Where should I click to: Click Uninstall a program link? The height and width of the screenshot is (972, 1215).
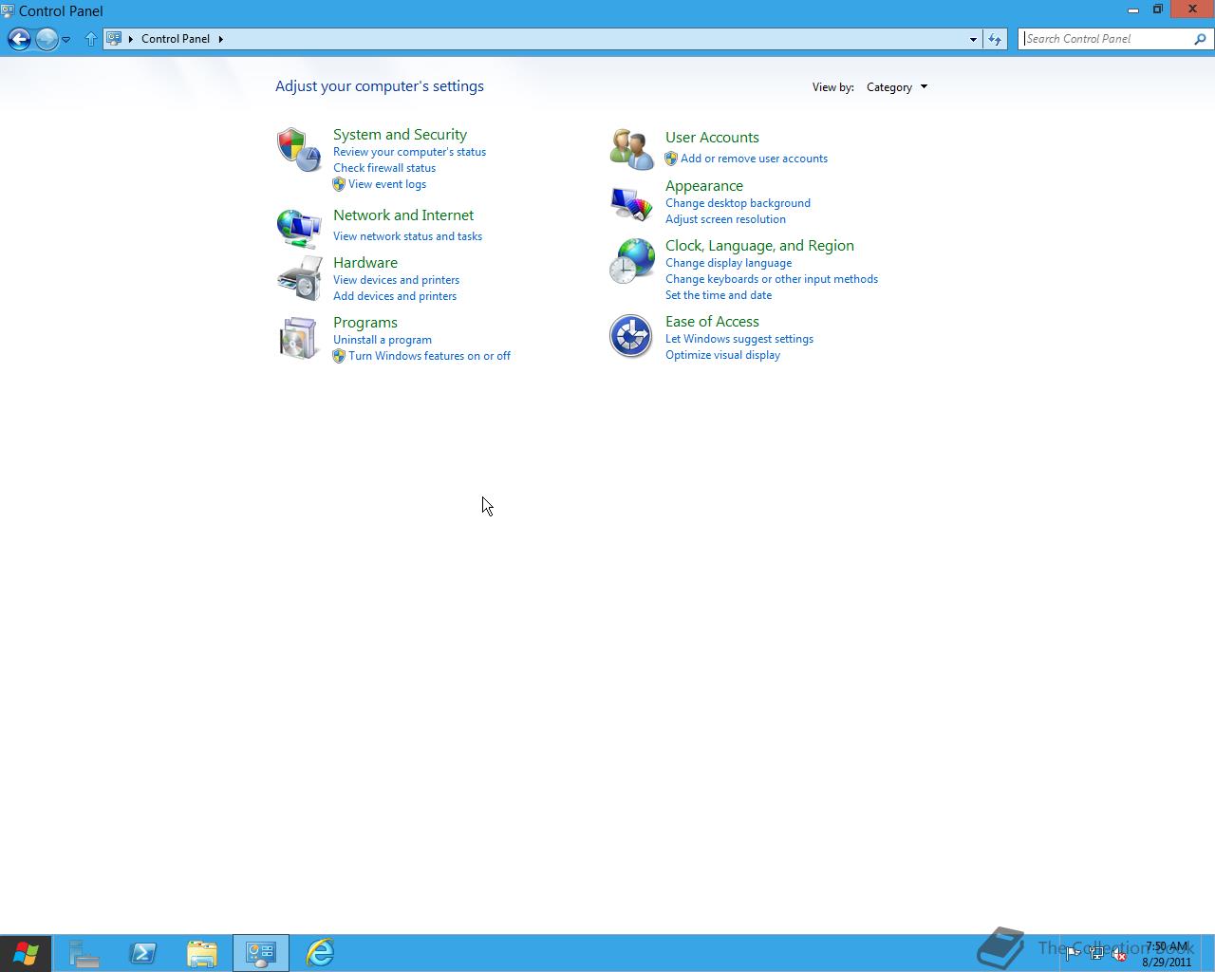(383, 340)
